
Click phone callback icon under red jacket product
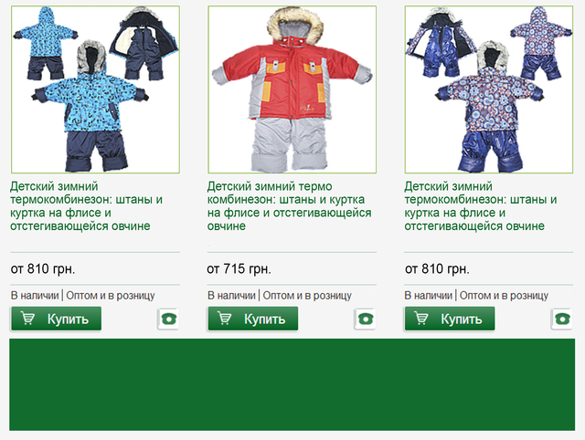click(x=365, y=319)
